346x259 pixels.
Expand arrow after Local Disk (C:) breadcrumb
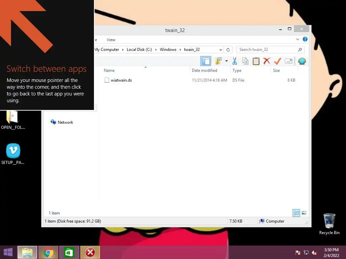(x=156, y=50)
